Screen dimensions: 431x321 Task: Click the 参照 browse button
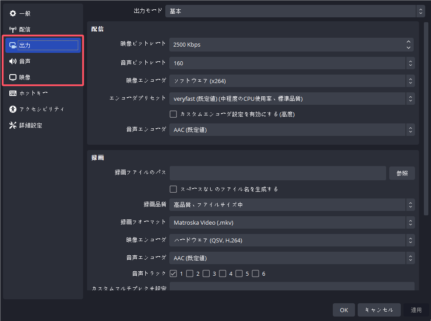tap(402, 173)
